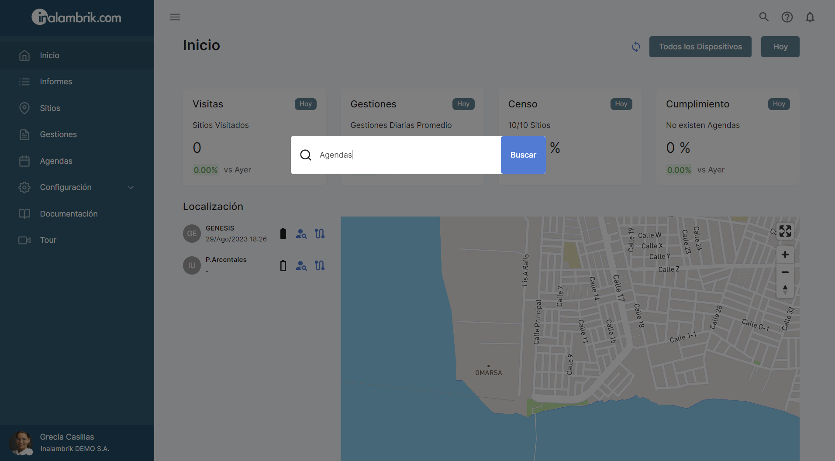The height and width of the screenshot is (461, 835).
Task: Open Informes in the sidebar
Action: coord(77,82)
